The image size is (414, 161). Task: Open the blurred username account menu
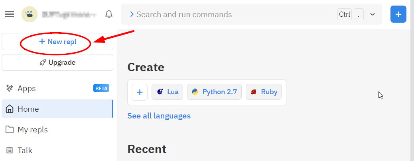pyautogui.click(x=69, y=15)
